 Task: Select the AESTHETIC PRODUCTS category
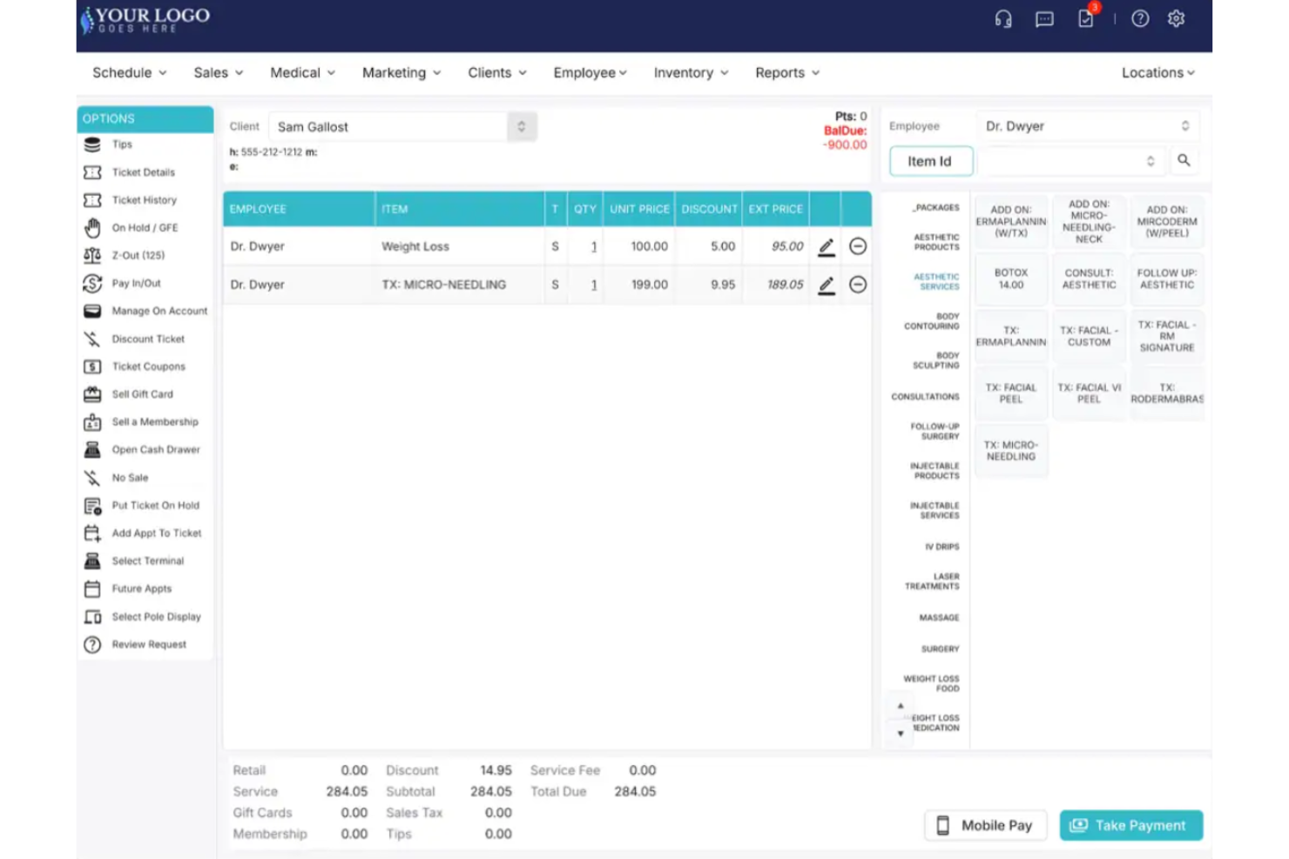pyautogui.click(x=936, y=242)
